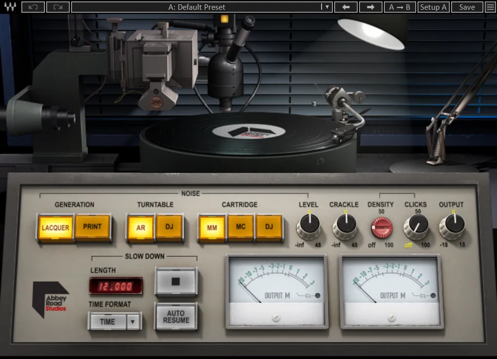Click the red Density knob

click(x=382, y=227)
